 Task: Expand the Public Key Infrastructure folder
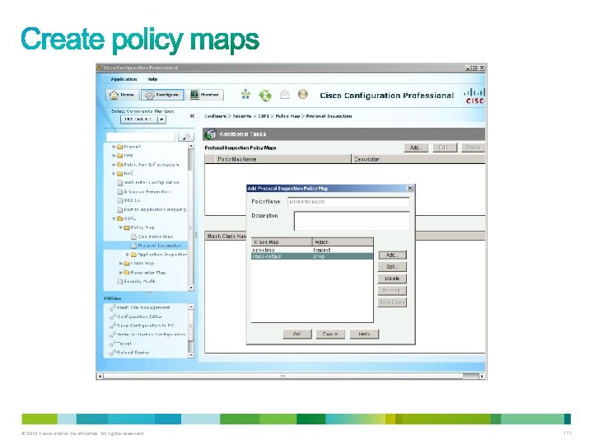[114, 165]
